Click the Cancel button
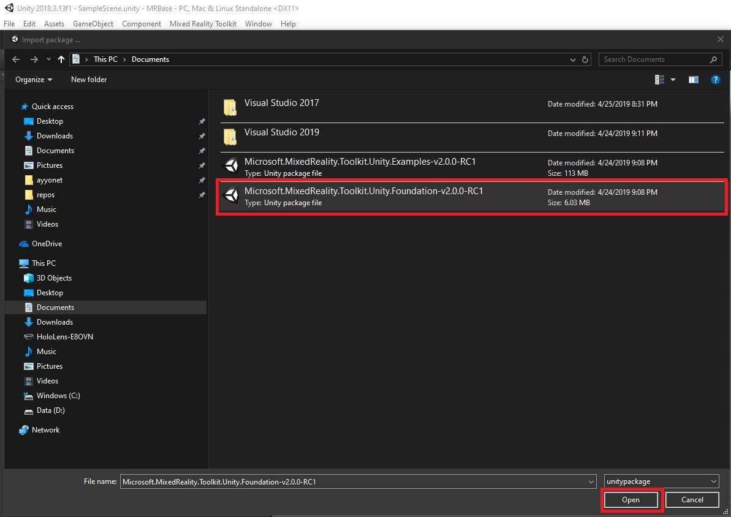The image size is (731, 517). tap(692, 500)
